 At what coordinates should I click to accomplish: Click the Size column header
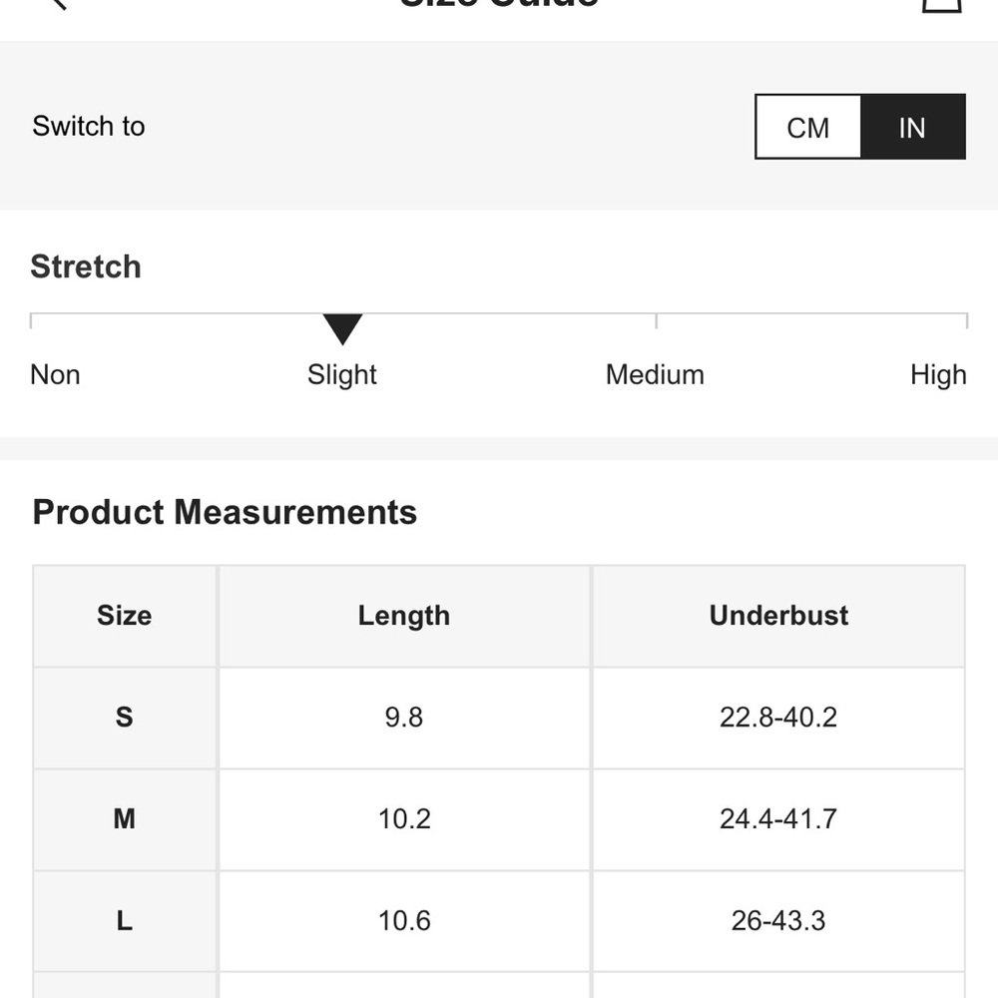pyautogui.click(x=124, y=616)
